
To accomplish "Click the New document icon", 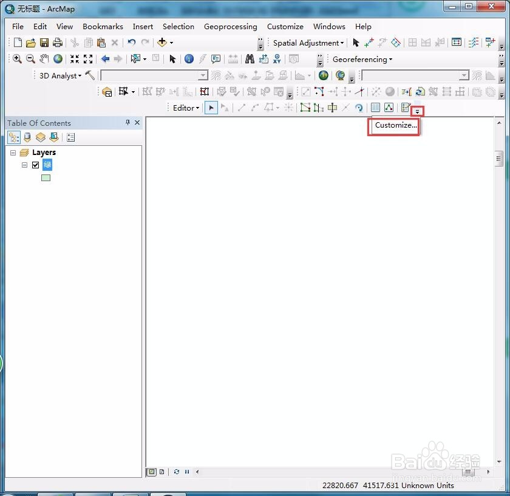I will pos(18,43).
